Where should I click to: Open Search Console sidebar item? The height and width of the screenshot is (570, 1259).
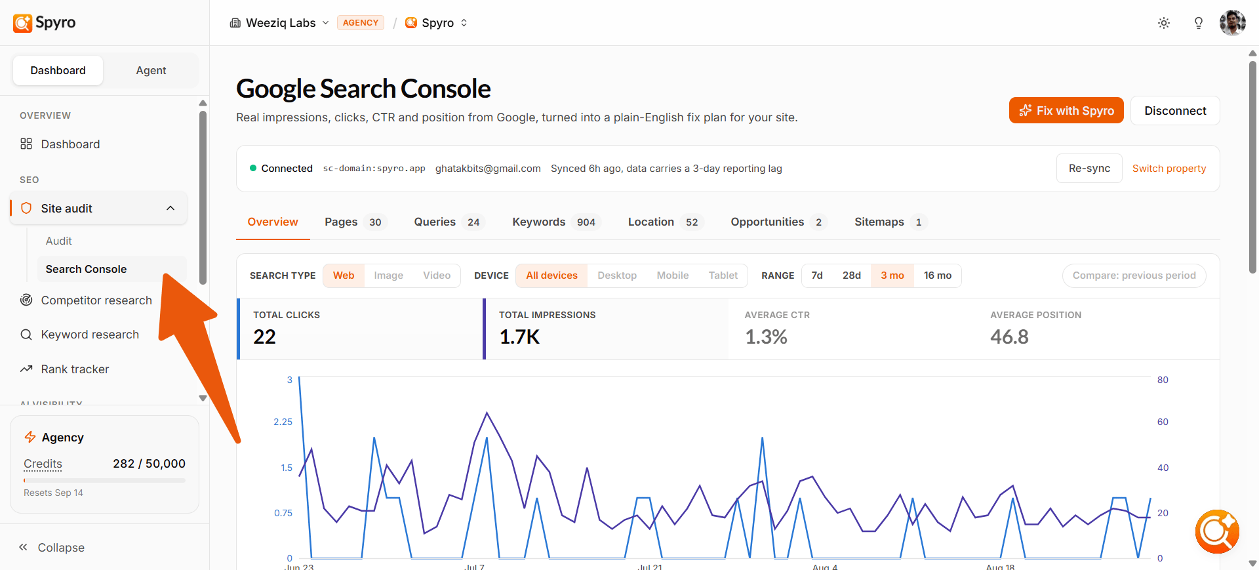click(111, 269)
